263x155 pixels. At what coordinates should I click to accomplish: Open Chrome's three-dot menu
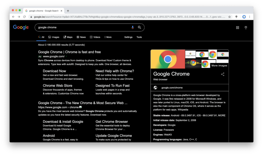click(250, 17)
